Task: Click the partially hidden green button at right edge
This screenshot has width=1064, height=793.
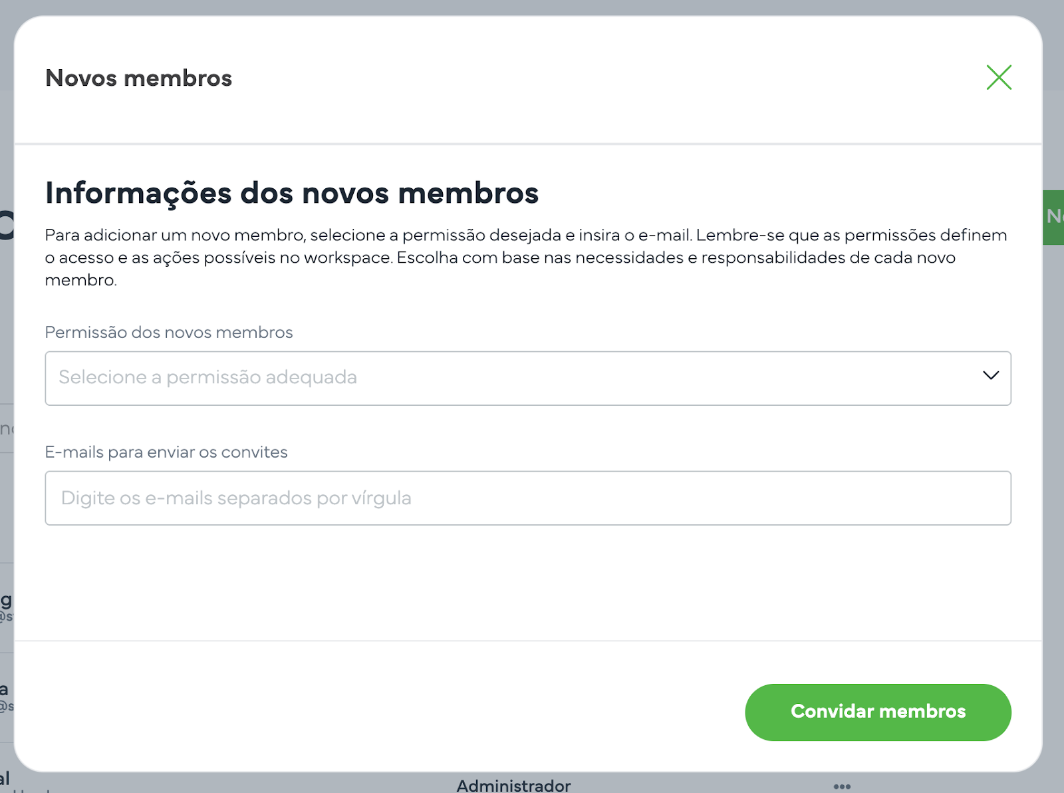Action: pos(1054,217)
